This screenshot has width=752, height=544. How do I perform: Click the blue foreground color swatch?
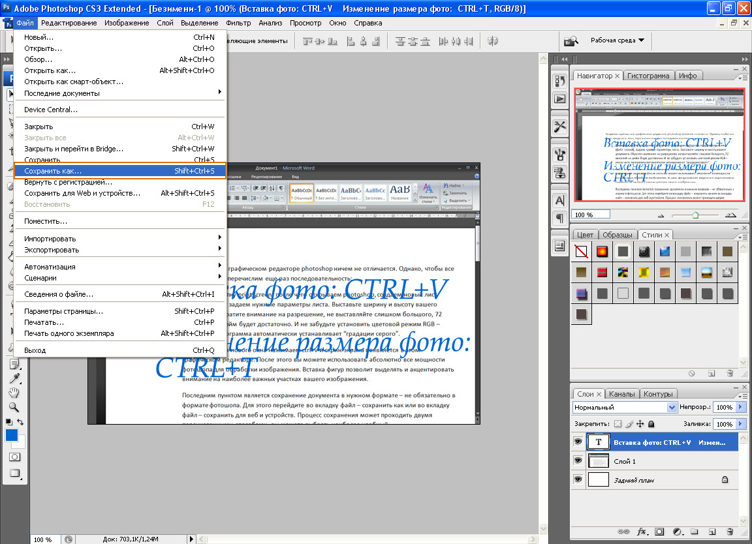pyautogui.click(x=12, y=436)
